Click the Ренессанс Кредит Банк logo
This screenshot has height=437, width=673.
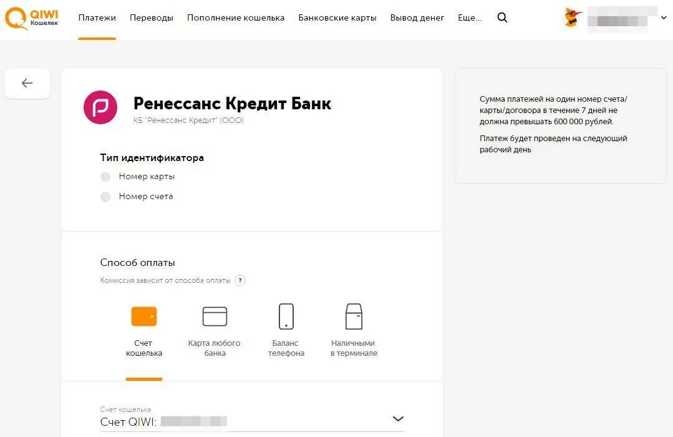[x=100, y=107]
